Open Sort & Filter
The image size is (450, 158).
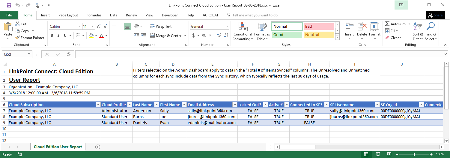tap(418, 31)
